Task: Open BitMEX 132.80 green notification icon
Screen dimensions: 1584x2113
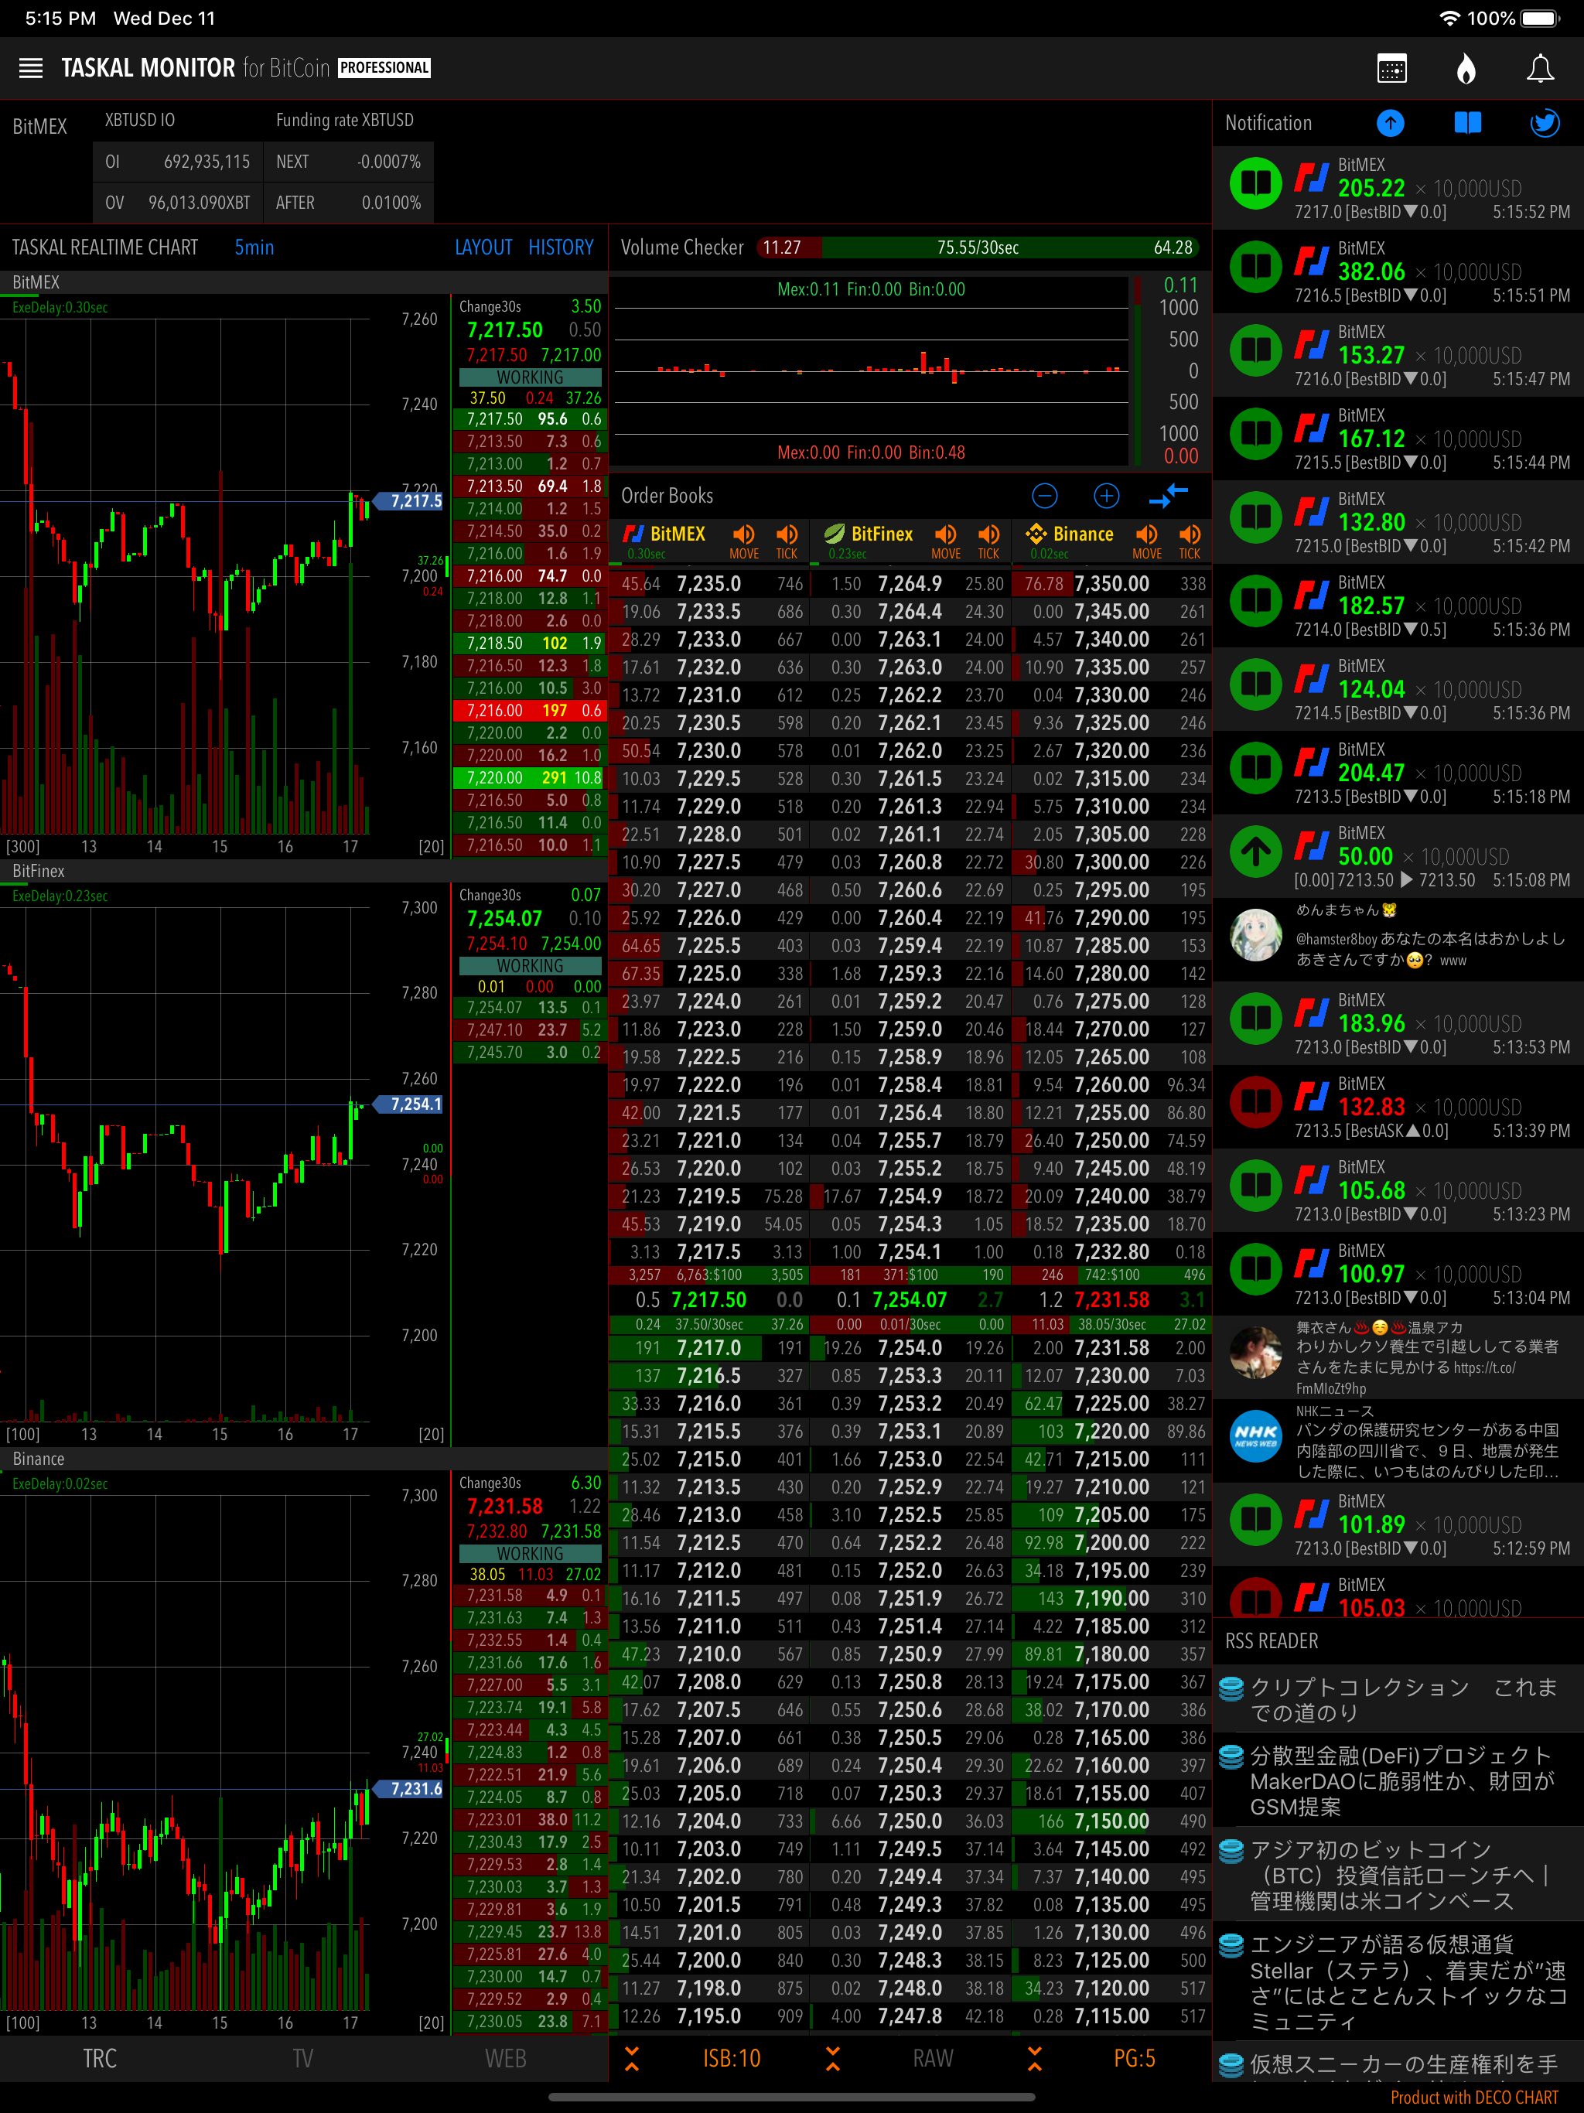Action: (x=1255, y=517)
